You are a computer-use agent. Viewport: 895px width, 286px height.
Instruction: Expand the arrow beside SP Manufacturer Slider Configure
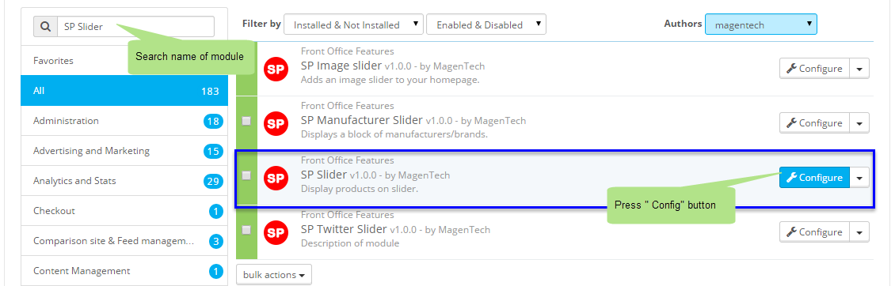click(x=859, y=123)
